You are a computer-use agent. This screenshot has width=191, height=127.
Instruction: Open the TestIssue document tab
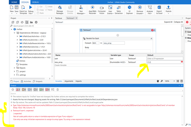pyautogui.click(x=59, y=18)
